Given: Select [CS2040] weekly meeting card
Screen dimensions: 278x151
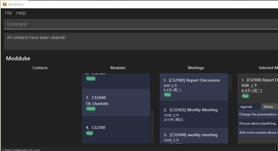Looking at the screenshot, I should pyautogui.click(x=194, y=136).
